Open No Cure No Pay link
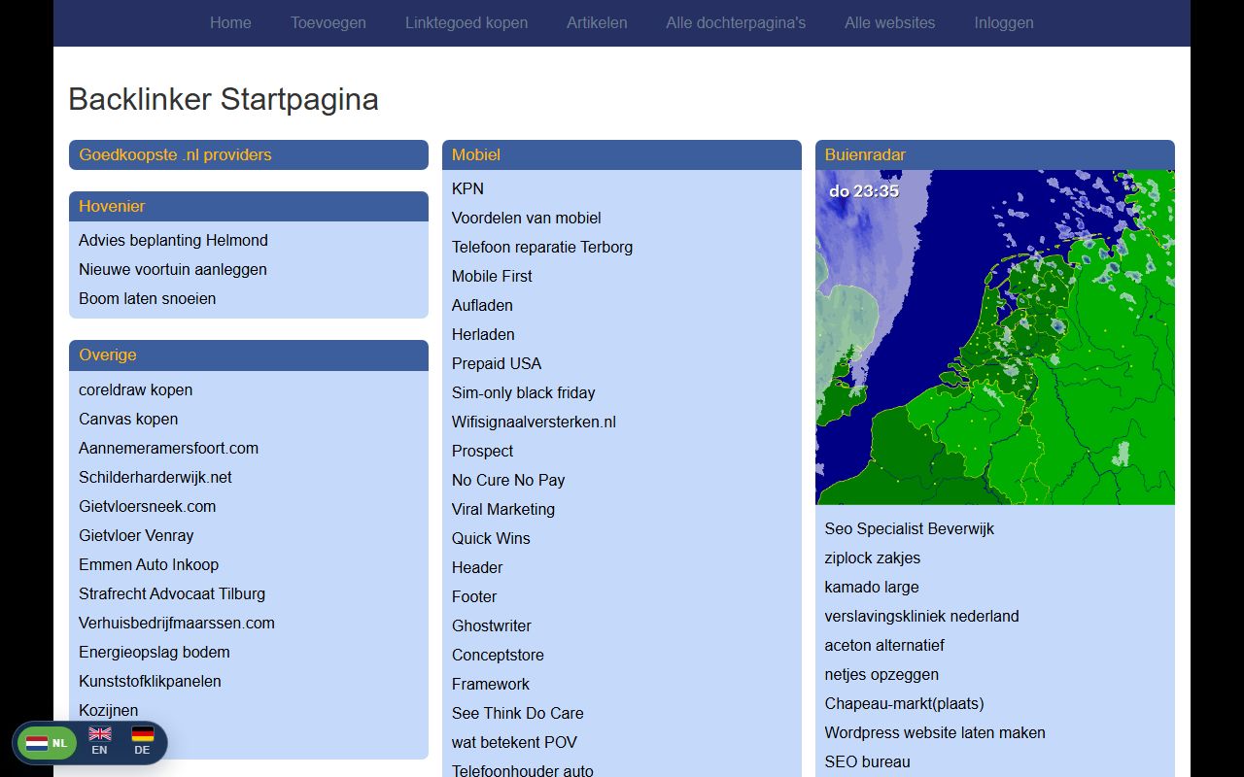1244x777 pixels. click(508, 480)
